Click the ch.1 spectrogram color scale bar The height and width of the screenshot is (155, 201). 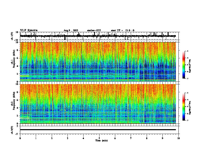coord(183,65)
